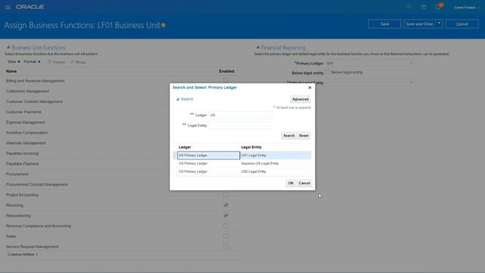Select row with US2 Legal Entity
The width and height of the screenshot is (485, 273).
pos(242,171)
